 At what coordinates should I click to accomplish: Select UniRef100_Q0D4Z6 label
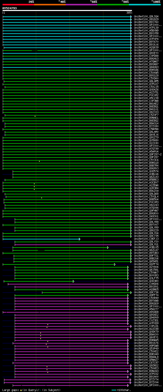click(146, 90)
